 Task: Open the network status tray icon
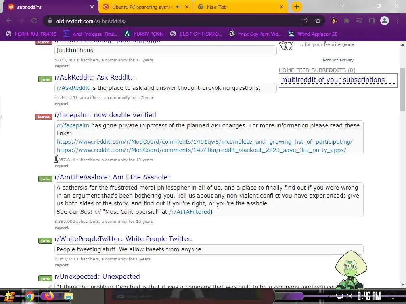click(339, 296)
